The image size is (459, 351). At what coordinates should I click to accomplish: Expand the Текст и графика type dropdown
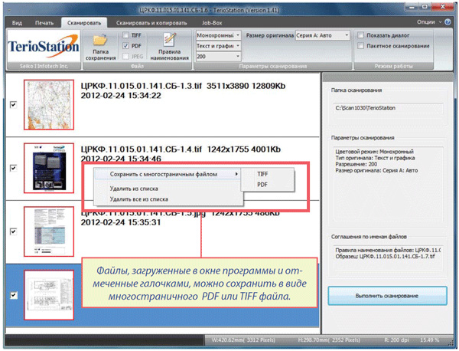tap(218, 46)
